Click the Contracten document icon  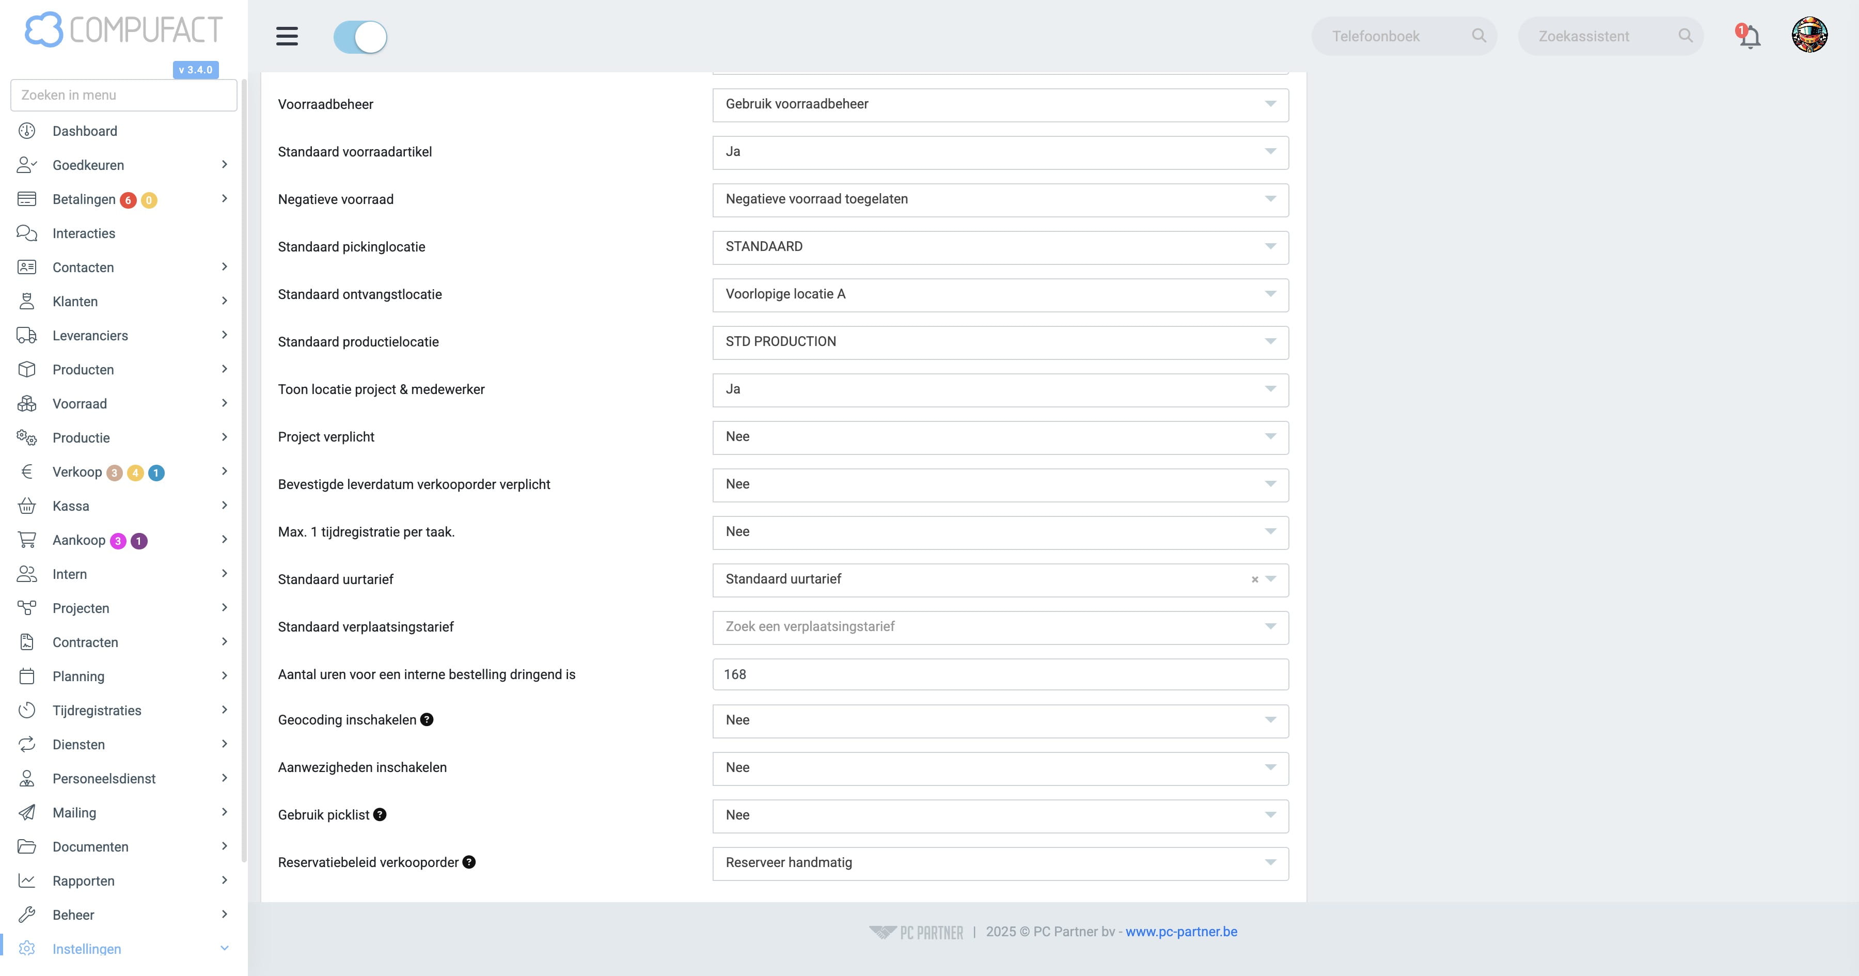[x=27, y=642]
